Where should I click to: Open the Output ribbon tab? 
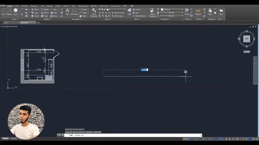click(58, 6)
